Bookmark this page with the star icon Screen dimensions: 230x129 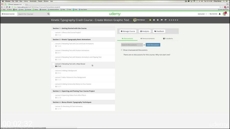click(x=222, y=7)
